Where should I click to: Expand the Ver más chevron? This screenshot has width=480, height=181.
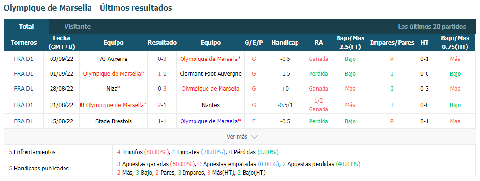[254, 137]
